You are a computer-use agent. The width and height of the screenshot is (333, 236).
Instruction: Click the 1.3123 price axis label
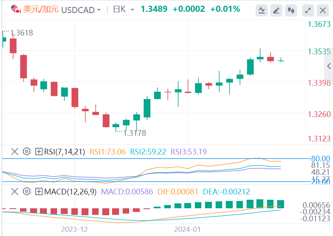click(x=319, y=139)
